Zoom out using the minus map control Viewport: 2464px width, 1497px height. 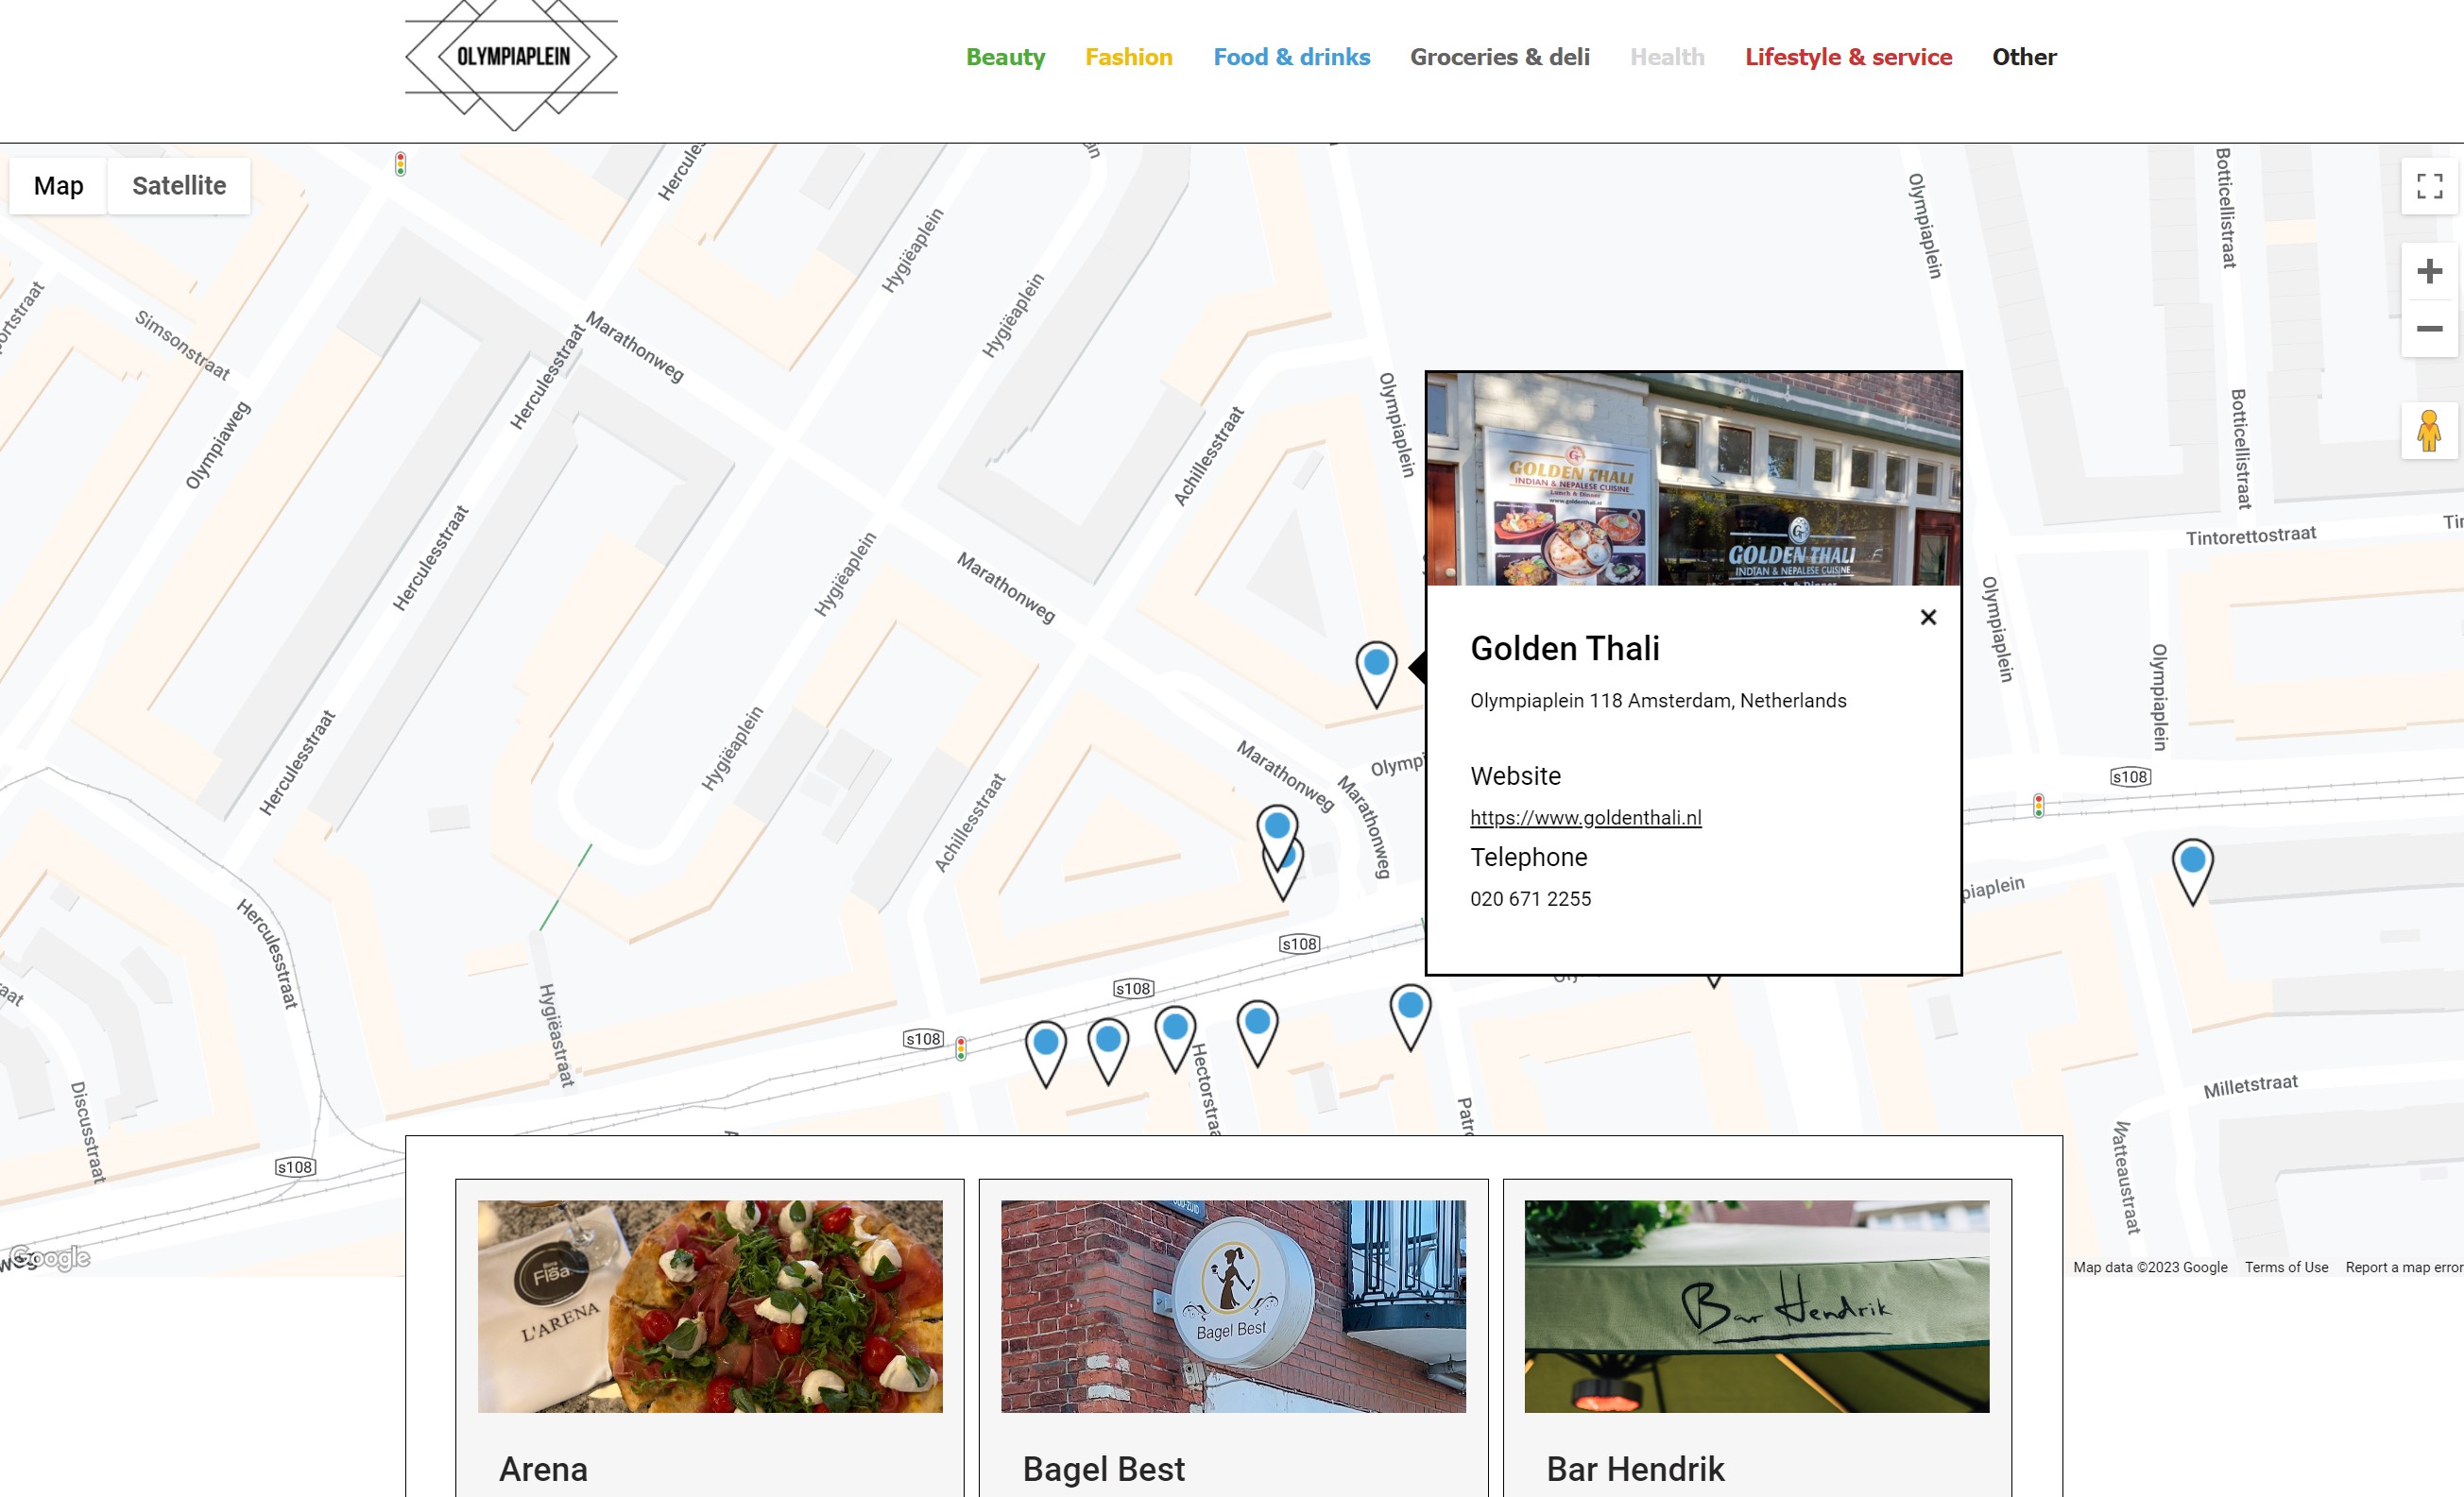(2428, 328)
